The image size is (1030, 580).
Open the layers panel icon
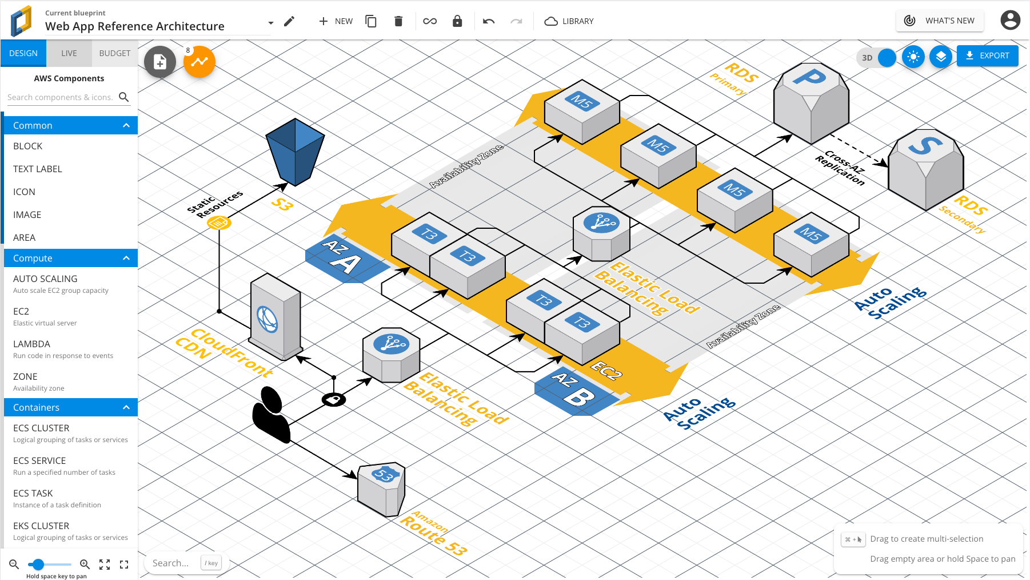[941, 56]
